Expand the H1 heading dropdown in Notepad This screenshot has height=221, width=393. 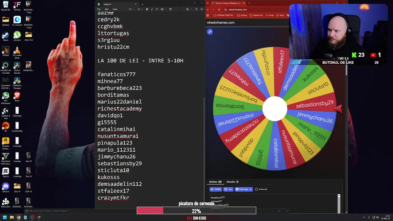(131, 9)
